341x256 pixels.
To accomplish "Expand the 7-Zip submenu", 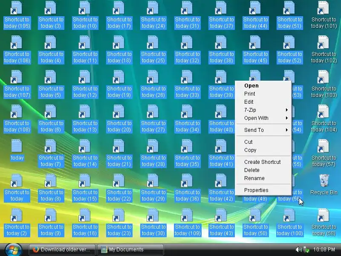I will (263, 110).
